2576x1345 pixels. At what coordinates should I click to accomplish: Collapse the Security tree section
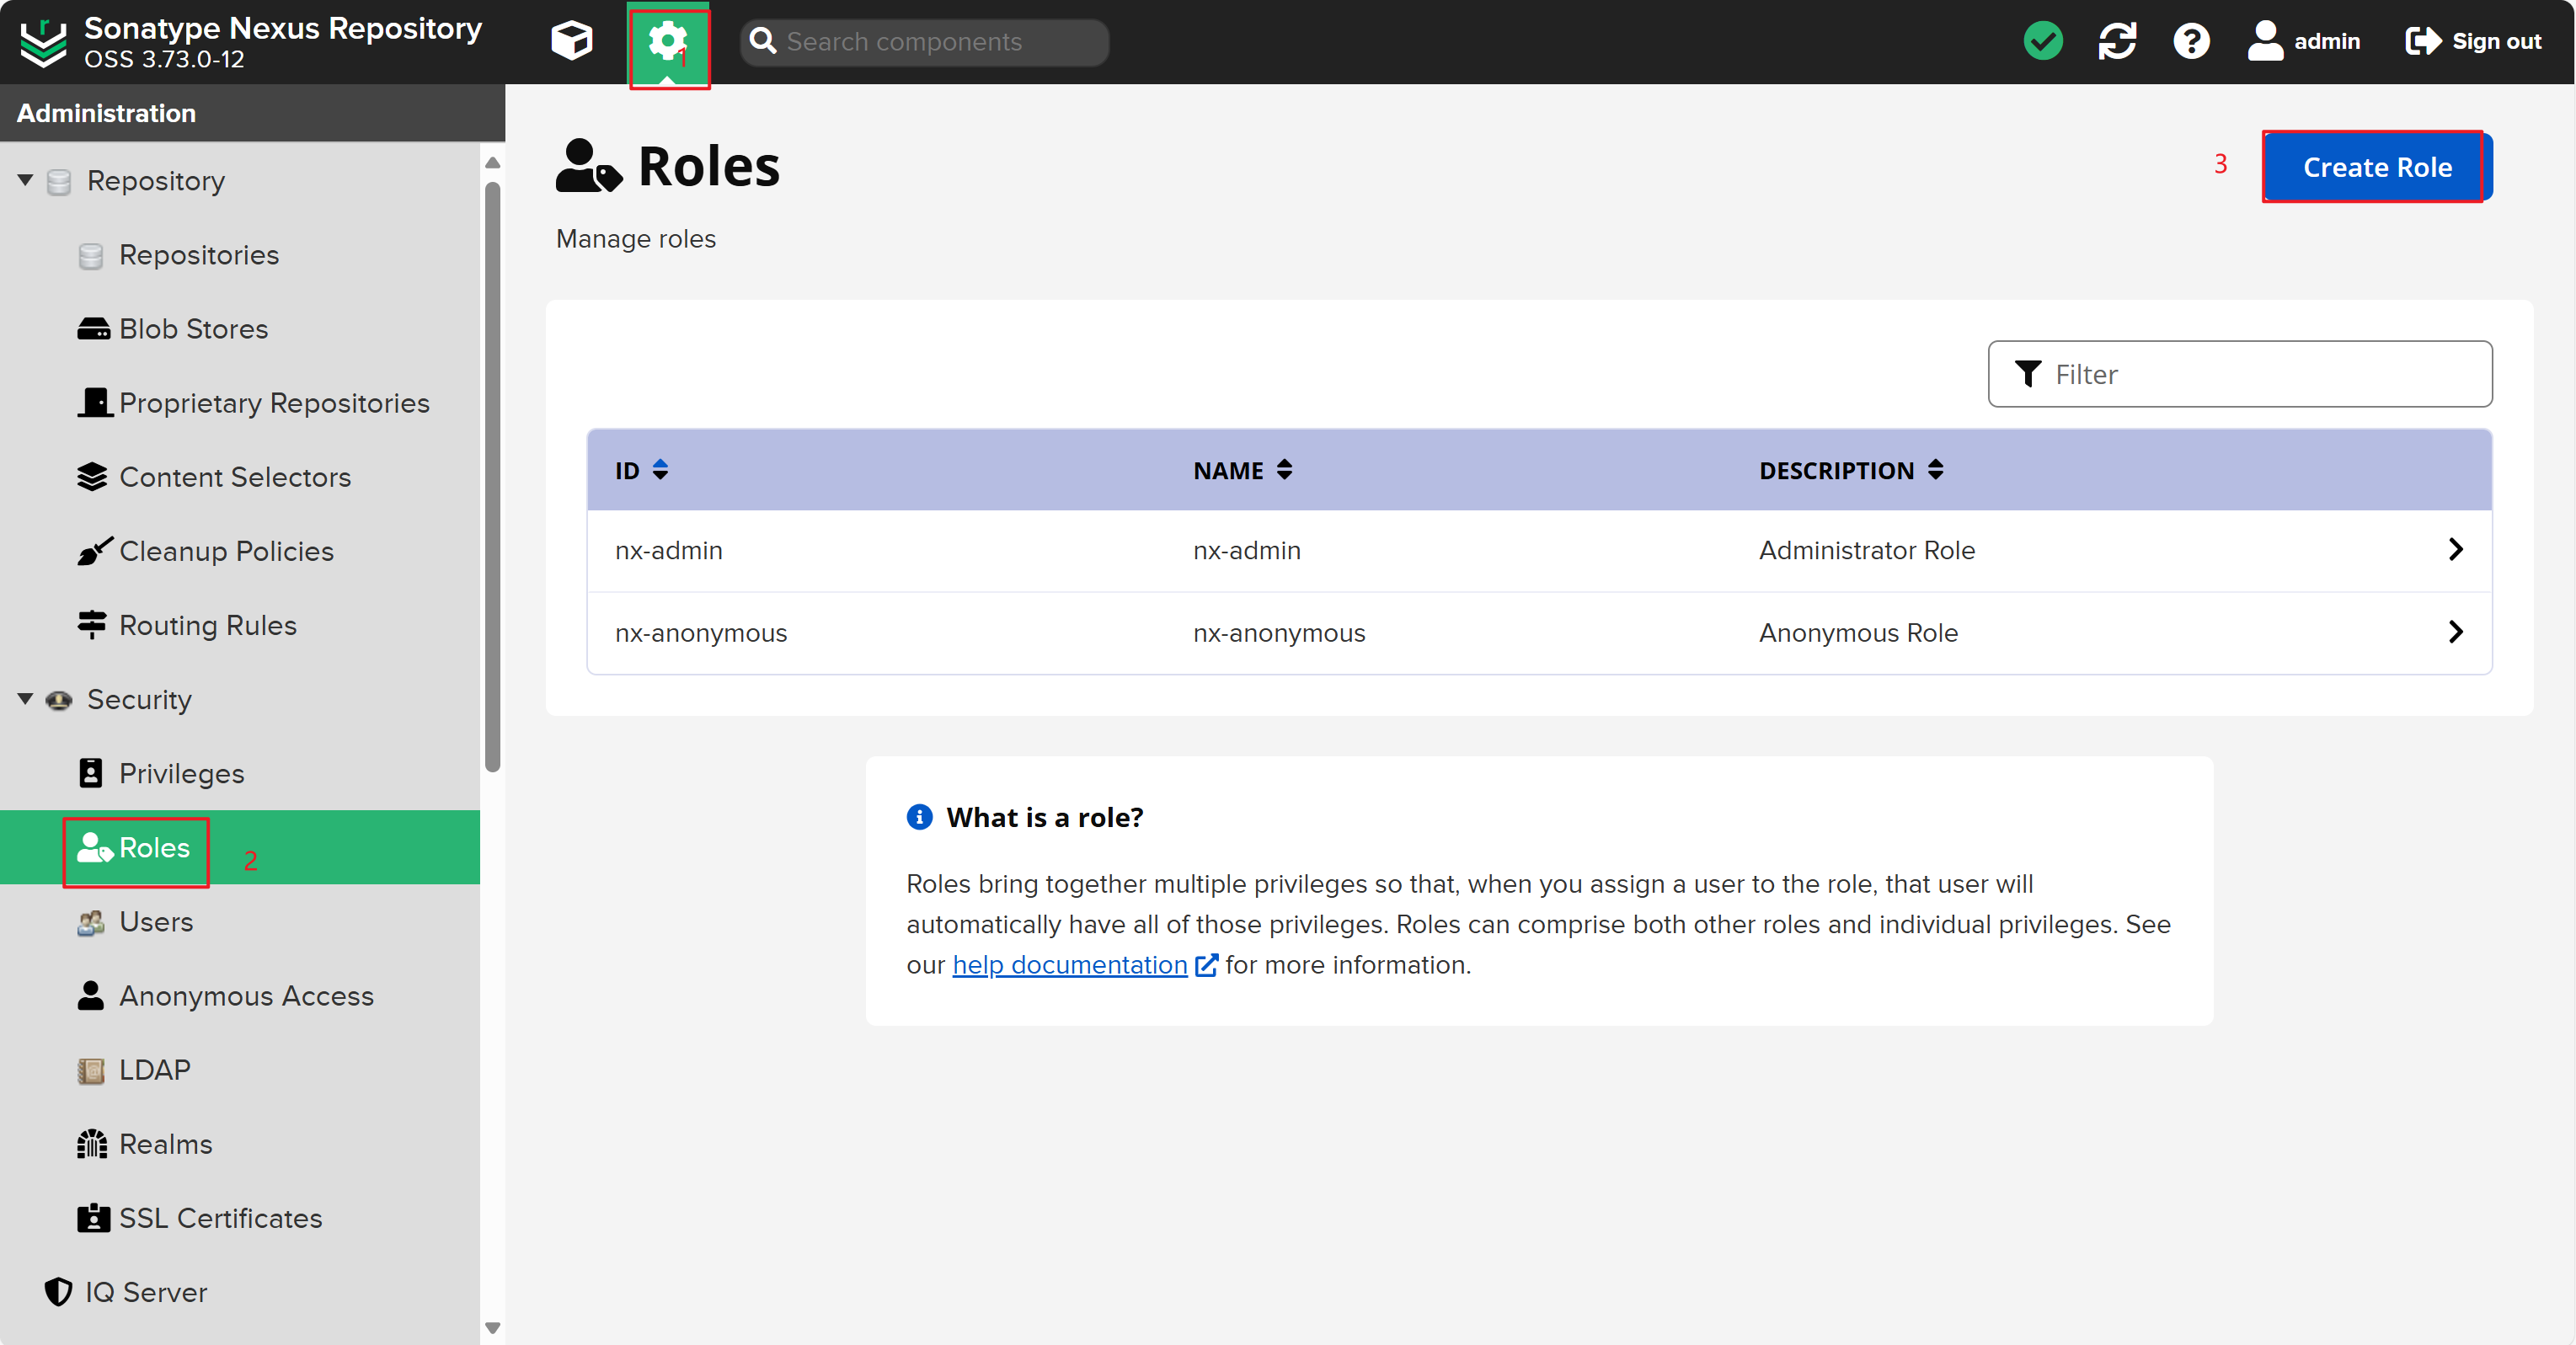pyautogui.click(x=25, y=699)
